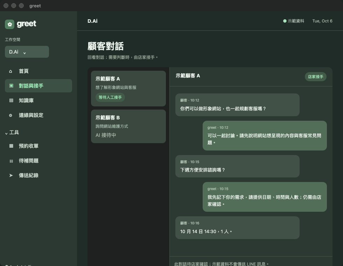The image size is (343, 266).
Task: Click the greet reply 我先記下你的需求
Action: (265, 197)
